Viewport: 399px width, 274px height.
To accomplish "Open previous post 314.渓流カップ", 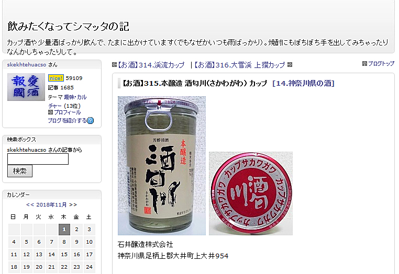I will click(x=151, y=65).
